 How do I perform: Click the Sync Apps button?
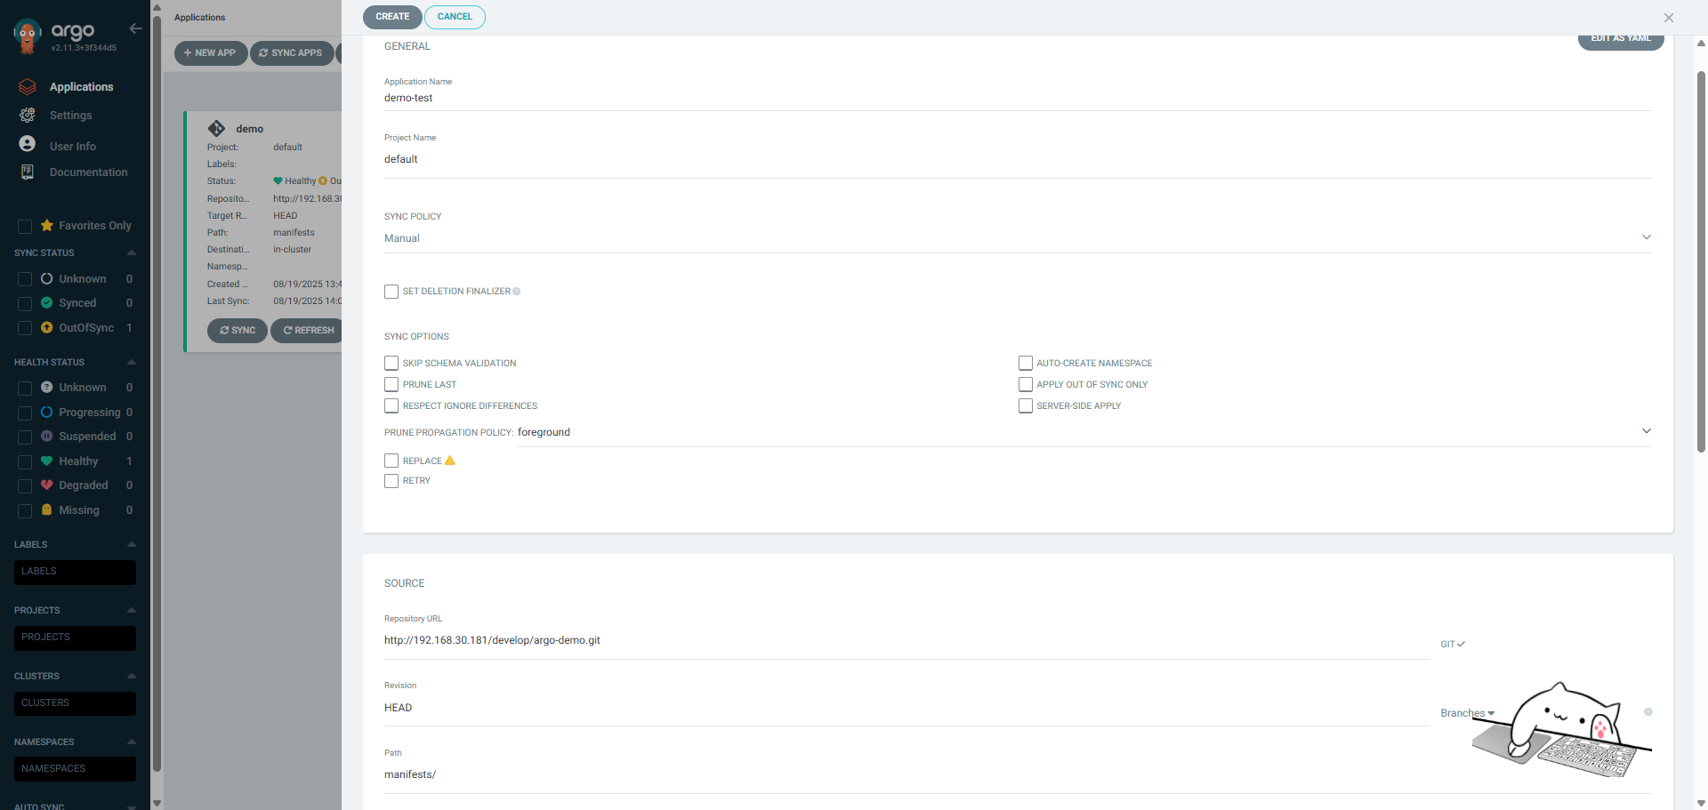tap(291, 53)
